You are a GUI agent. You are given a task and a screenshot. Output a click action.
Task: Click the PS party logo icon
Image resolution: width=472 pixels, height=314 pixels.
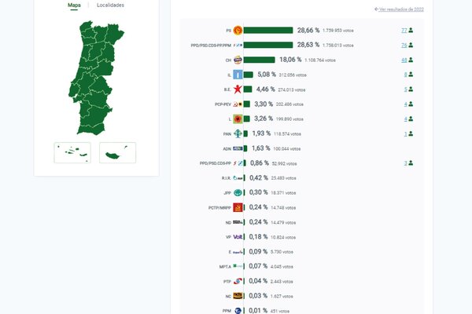238,30
